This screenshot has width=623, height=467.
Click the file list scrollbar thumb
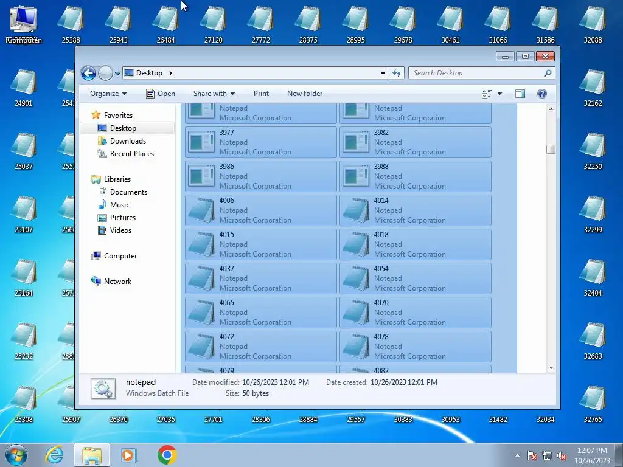(x=551, y=150)
